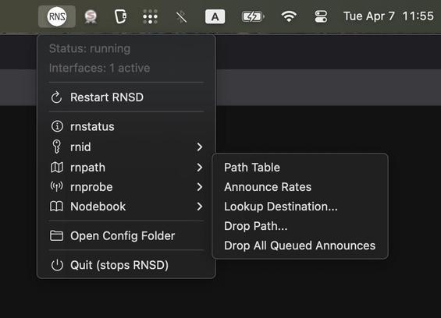Expand the rnpath submenu chevron
The image size is (441, 318).
[x=200, y=168]
